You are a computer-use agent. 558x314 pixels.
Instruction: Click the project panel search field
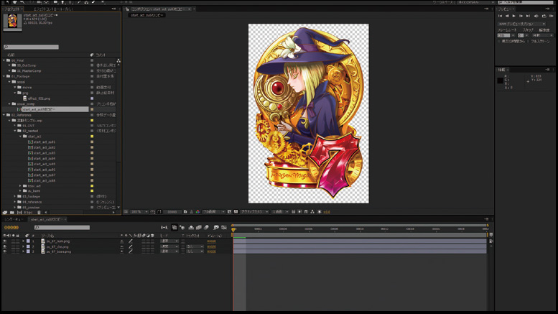click(x=31, y=47)
